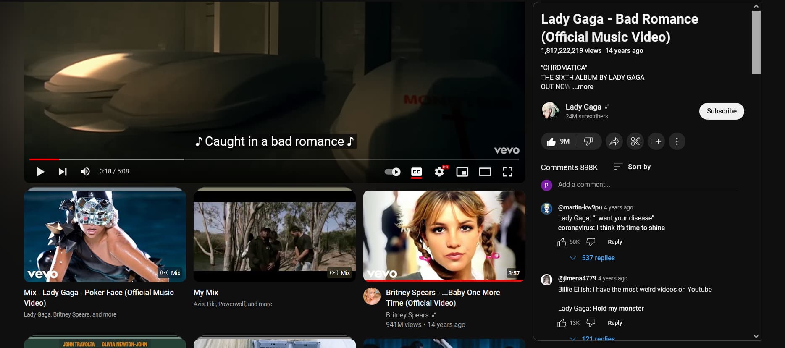
Task: Toggle the autoplay switch
Action: (x=393, y=172)
